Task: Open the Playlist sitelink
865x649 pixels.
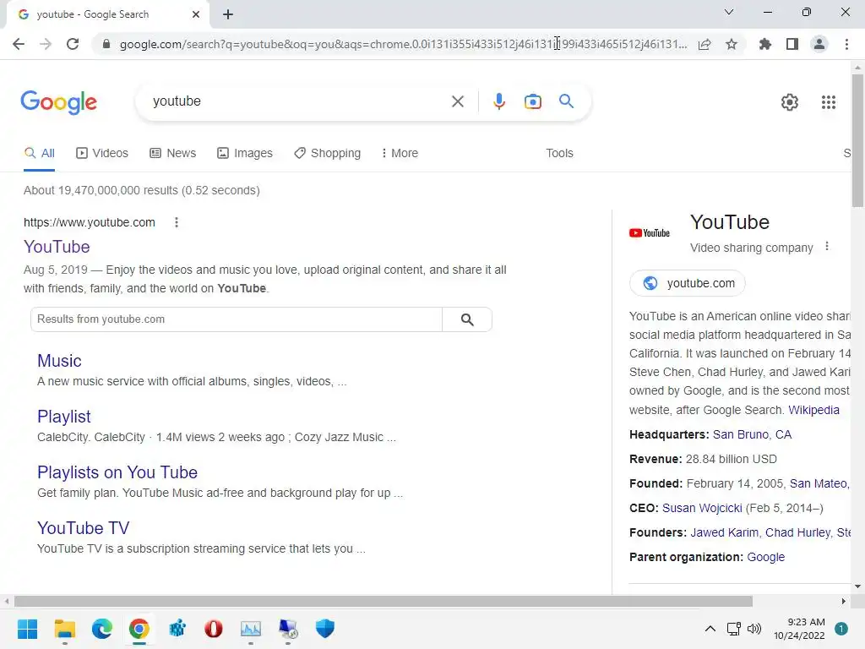Action: pos(64,417)
